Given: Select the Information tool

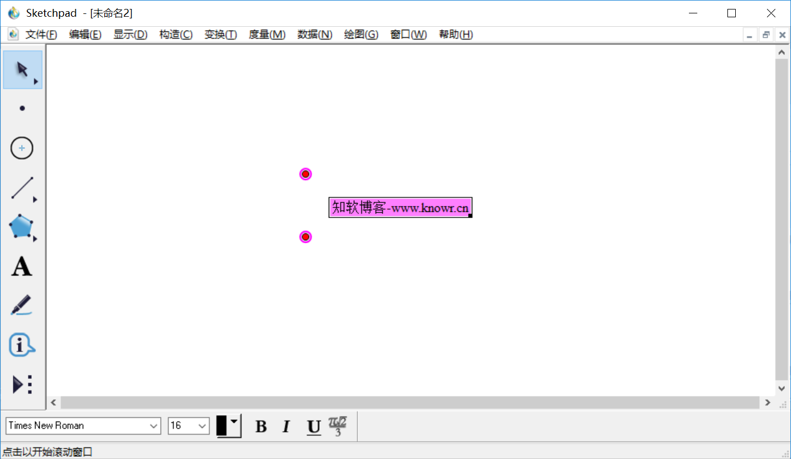Looking at the screenshot, I should pos(22,345).
